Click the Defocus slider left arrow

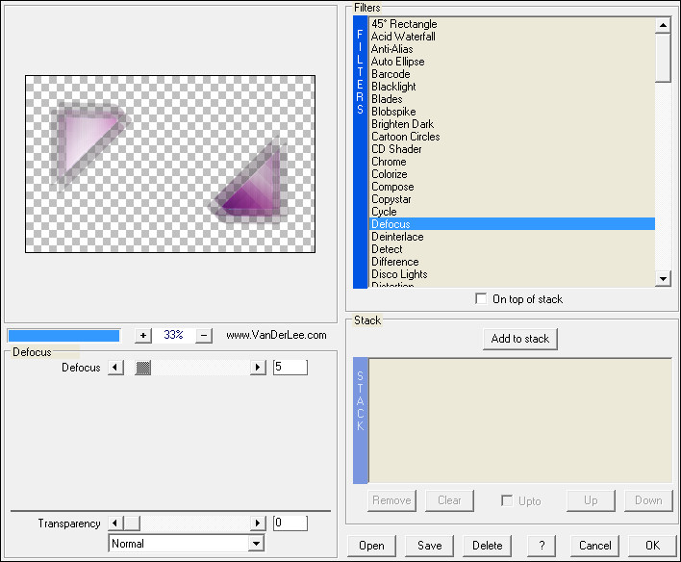click(115, 368)
